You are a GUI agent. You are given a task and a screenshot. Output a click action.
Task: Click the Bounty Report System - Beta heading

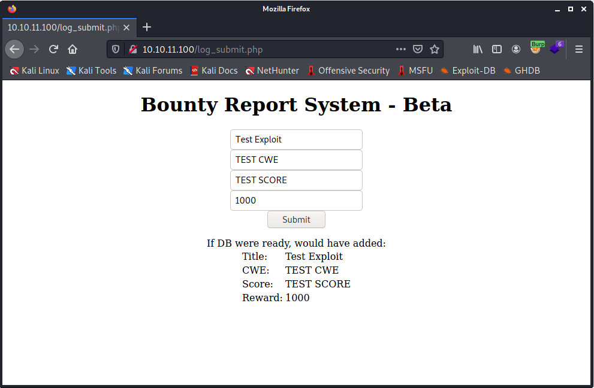(x=296, y=104)
